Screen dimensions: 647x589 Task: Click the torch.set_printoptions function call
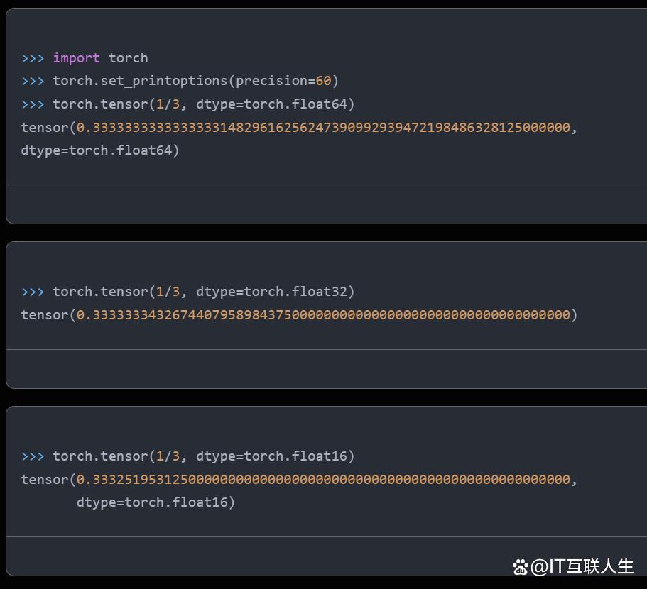195,81
